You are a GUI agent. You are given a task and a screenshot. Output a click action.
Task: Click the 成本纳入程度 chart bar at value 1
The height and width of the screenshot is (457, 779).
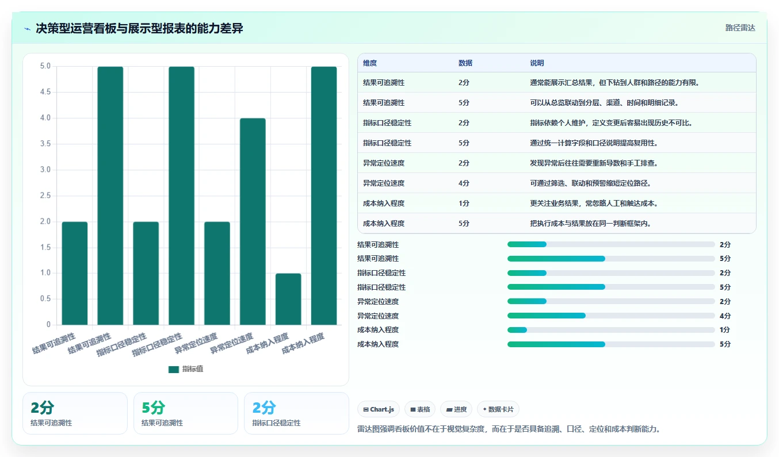[288, 299]
